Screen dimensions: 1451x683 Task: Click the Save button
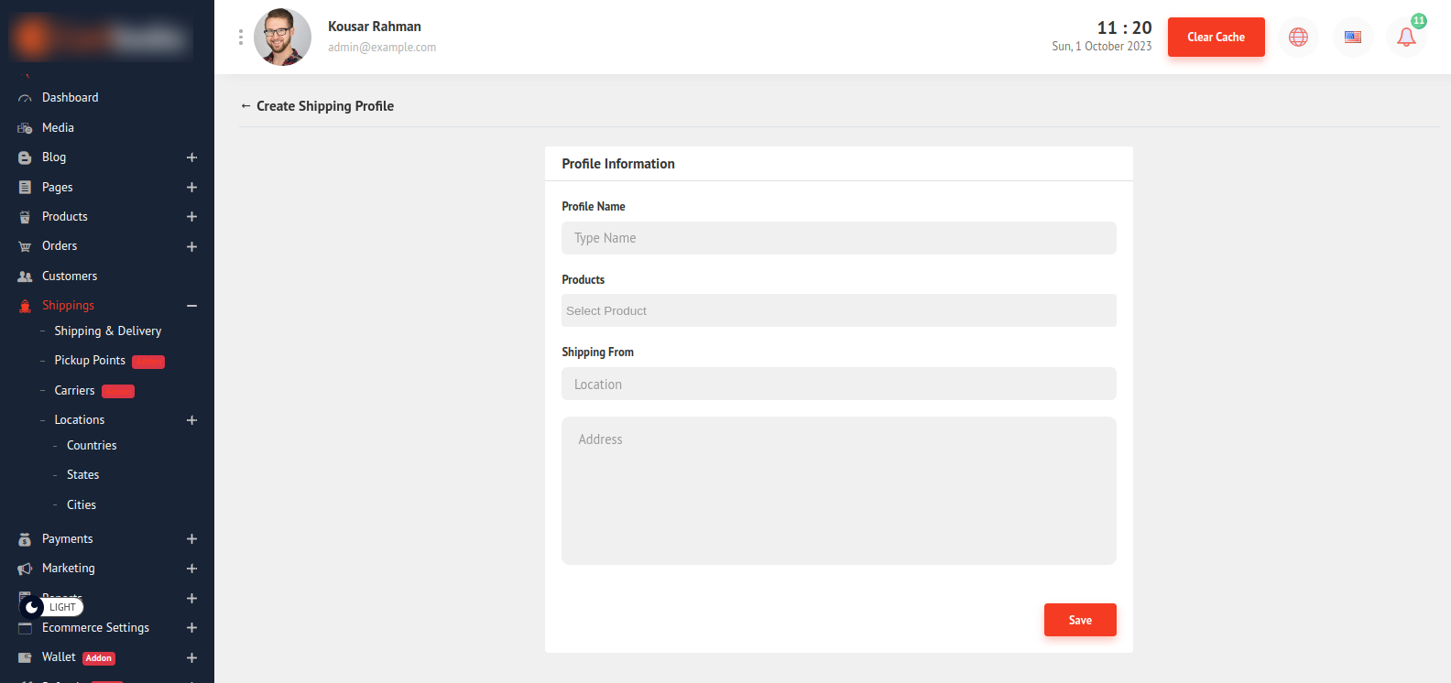(1079, 620)
